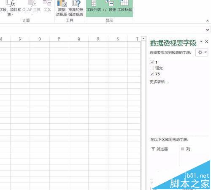This screenshot has height=190, width=211.
Task: Click the formula bar input field
Action: (x=102, y=30)
